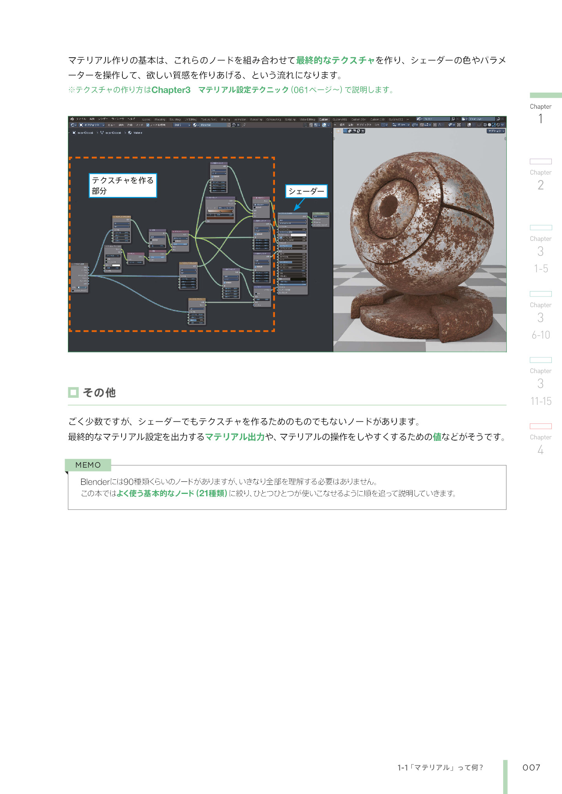Select wireframe viewport shading
Screen dimensions: 562x794
[x=485, y=125]
